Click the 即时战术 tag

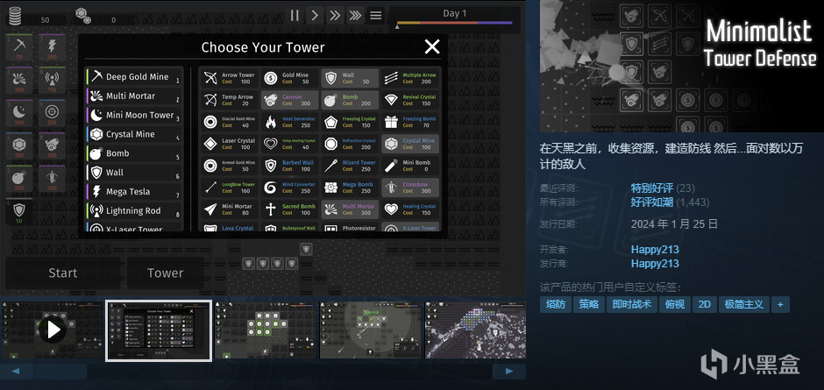632,304
